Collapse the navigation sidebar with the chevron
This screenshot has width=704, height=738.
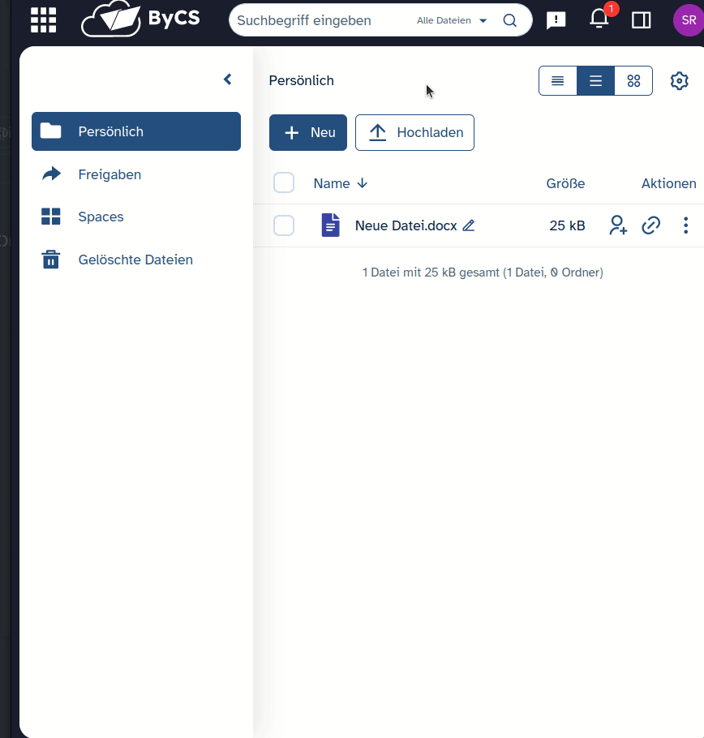pyautogui.click(x=228, y=79)
